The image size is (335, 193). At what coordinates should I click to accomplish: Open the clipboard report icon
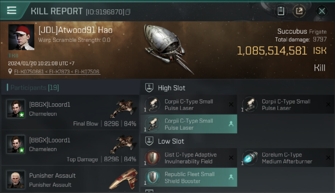click(281, 11)
